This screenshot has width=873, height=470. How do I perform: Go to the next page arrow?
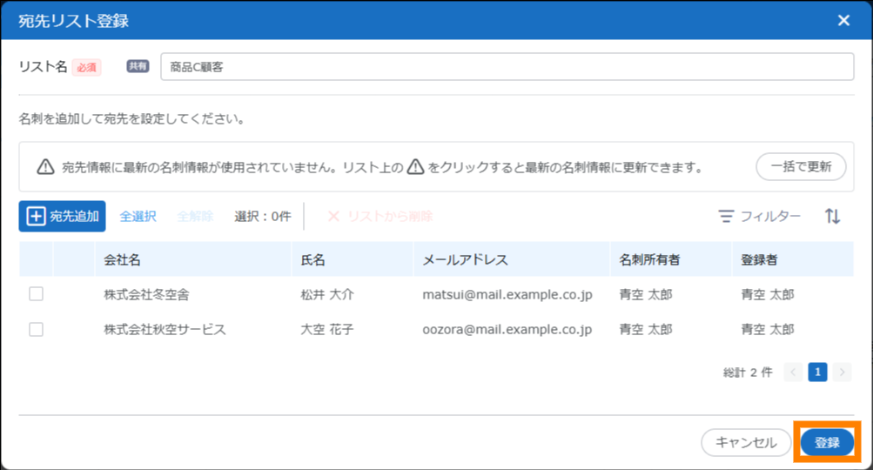[842, 373]
